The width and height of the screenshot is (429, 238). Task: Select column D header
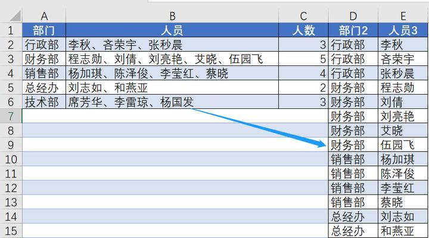[x=353, y=16]
